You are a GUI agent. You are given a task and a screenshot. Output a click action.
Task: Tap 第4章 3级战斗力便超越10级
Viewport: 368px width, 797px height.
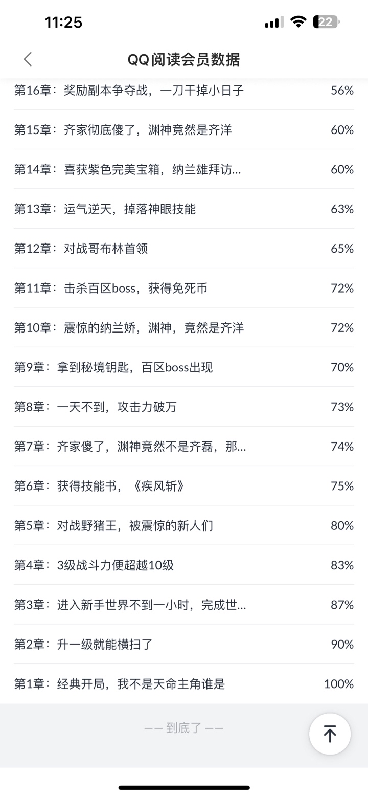click(94, 565)
